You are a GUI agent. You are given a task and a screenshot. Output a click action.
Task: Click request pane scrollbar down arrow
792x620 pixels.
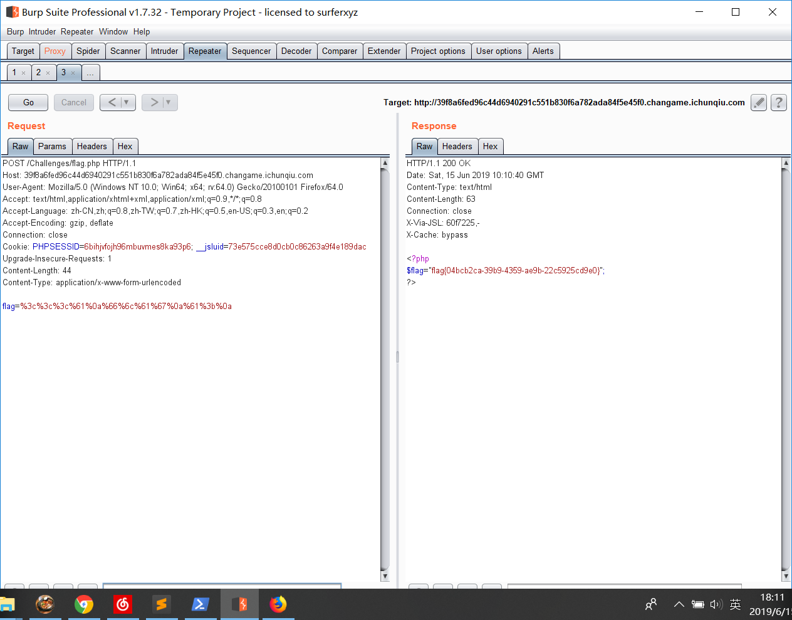[385, 576]
